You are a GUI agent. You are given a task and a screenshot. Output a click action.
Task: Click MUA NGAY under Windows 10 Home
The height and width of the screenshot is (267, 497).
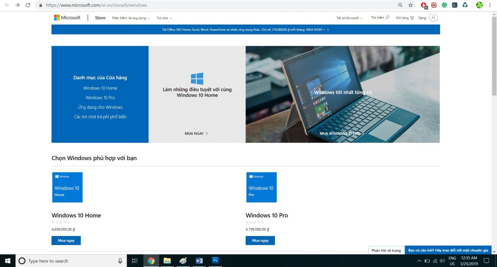196,133
